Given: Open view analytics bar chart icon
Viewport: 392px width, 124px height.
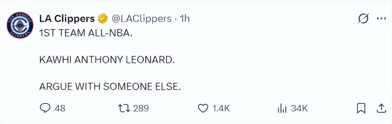Looking at the screenshot, I should (282, 108).
